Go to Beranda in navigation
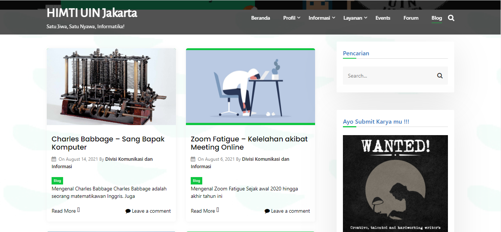 click(x=261, y=18)
